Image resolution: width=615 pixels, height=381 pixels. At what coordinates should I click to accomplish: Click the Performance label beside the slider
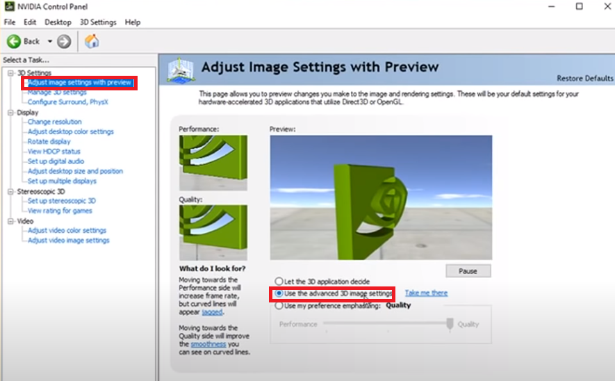click(298, 324)
